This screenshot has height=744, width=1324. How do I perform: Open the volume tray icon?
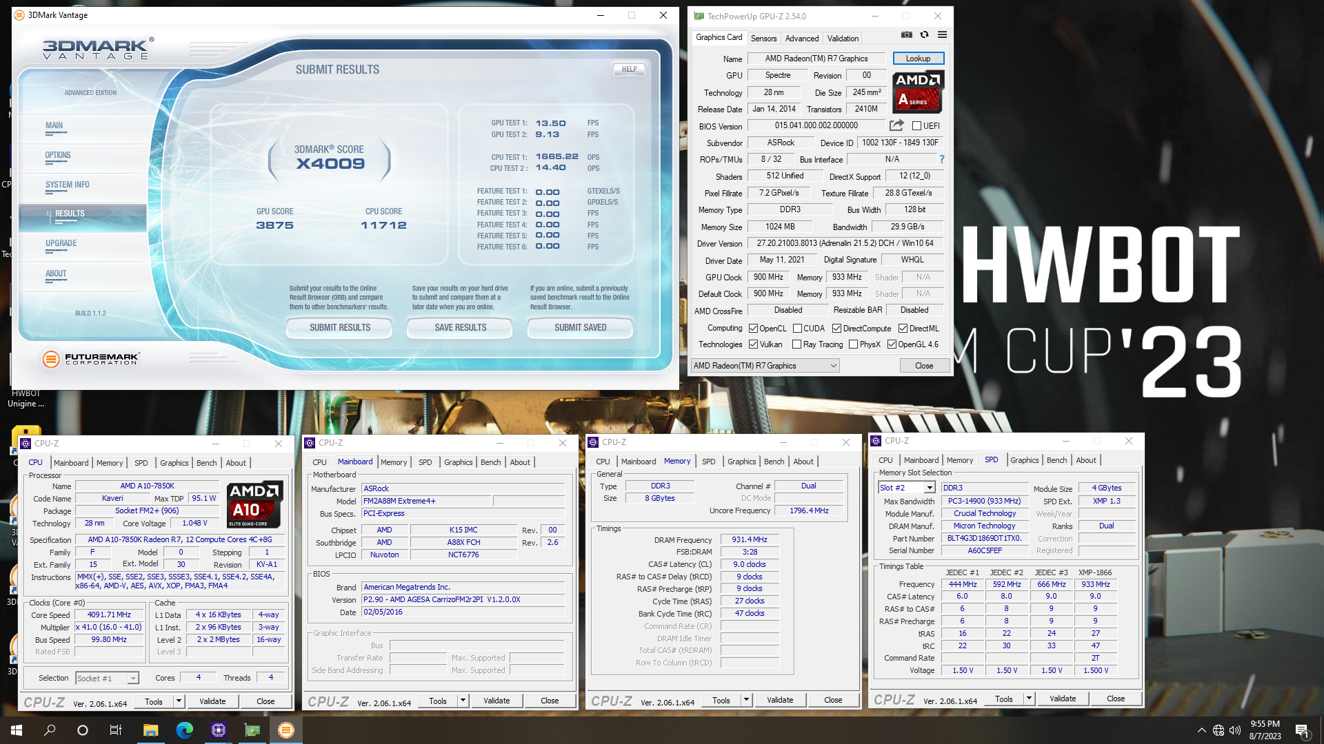(1235, 730)
